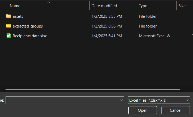This screenshot has width=193, height=117.
Task: Select the "extracted_groups" folder name
Action: tap(27, 26)
